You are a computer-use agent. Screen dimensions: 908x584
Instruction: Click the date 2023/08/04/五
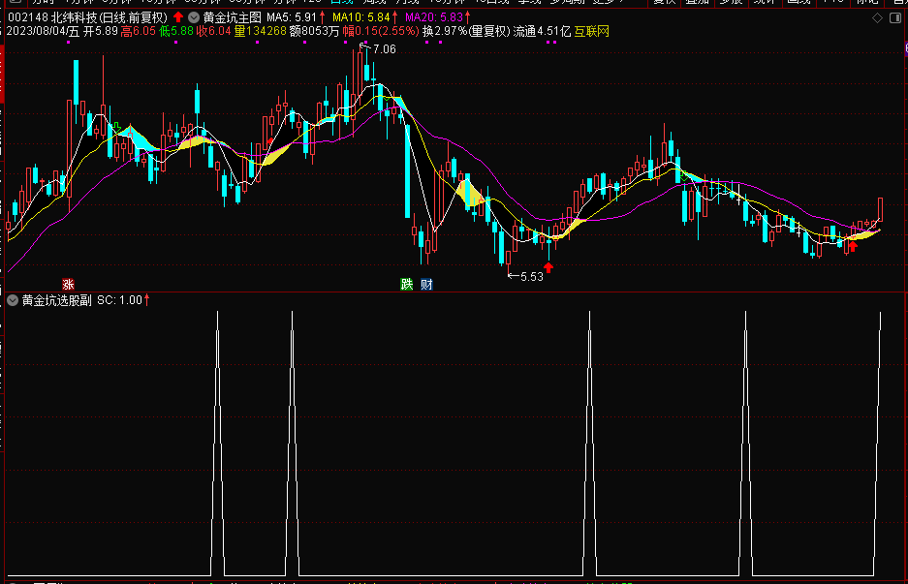tap(43, 31)
